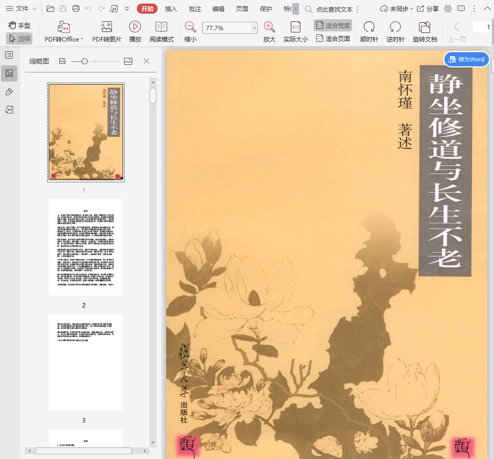Switch to the 开始 tab
Screen dimensions: 494x459
pos(147,9)
